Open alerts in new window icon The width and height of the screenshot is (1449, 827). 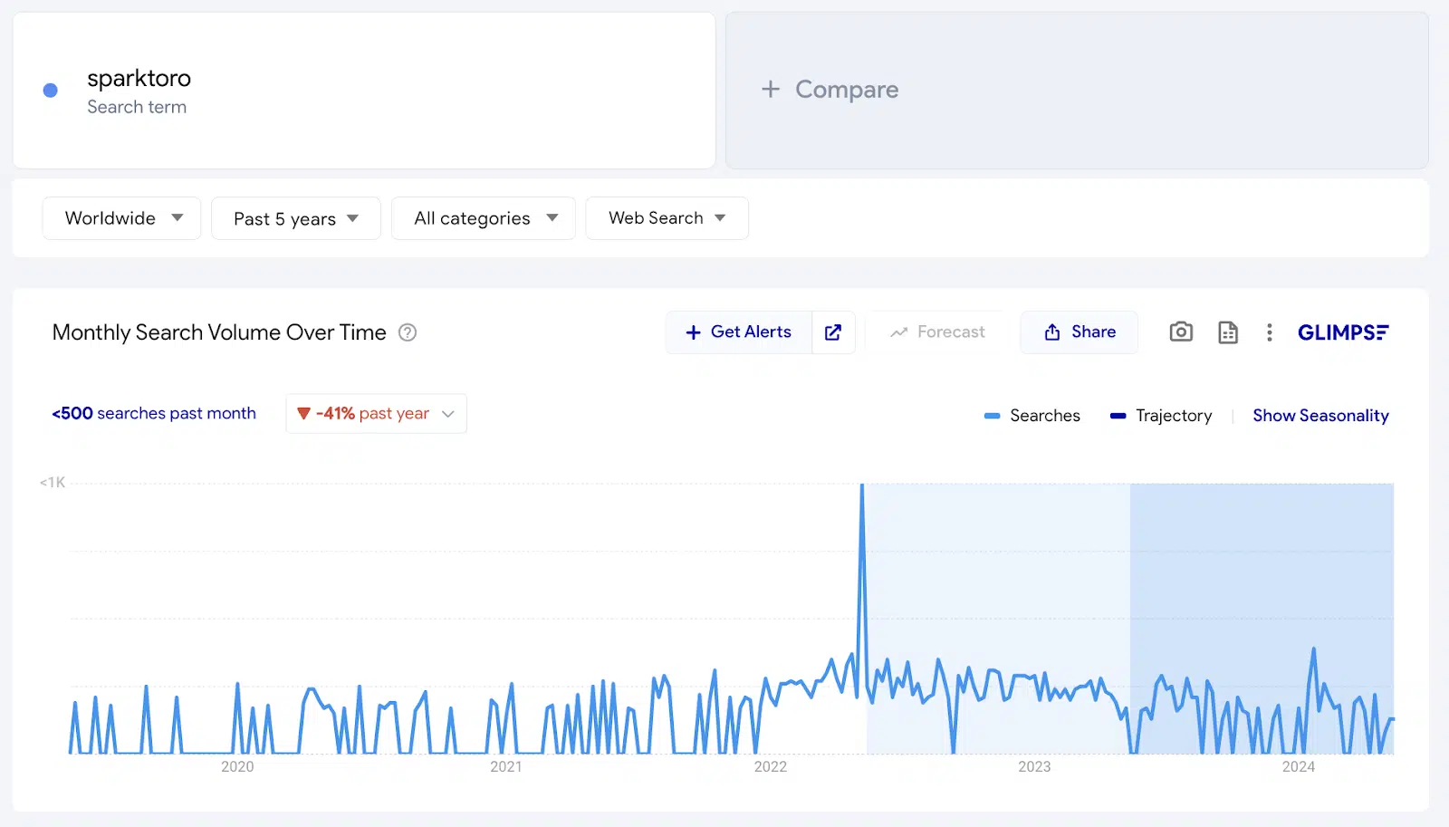pyautogui.click(x=833, y=332)
